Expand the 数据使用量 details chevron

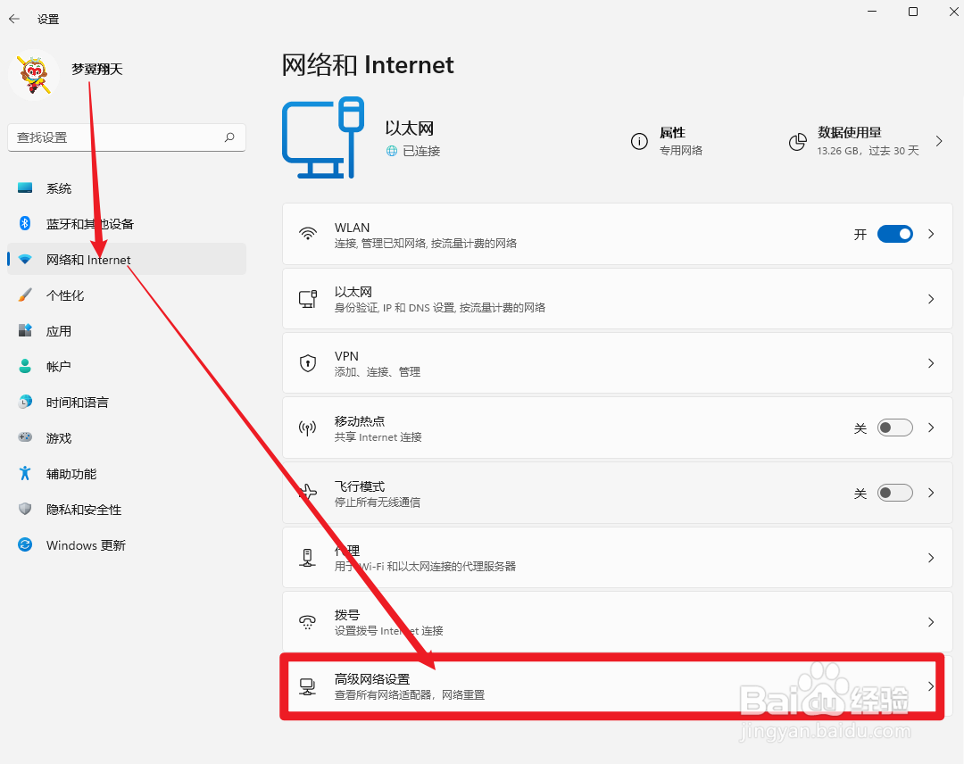coord(939,140)
